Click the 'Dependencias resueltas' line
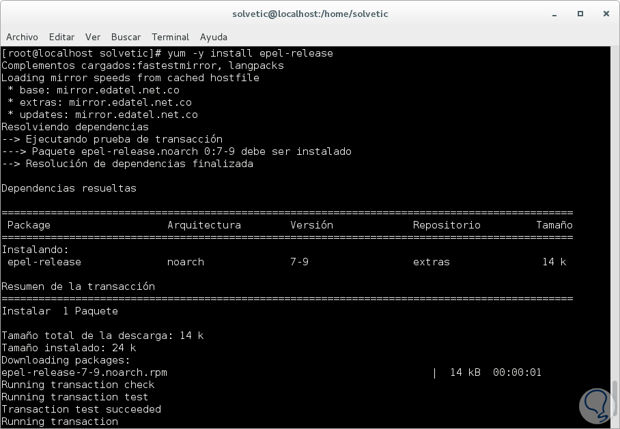620x429 pixels. click(69, 188)
